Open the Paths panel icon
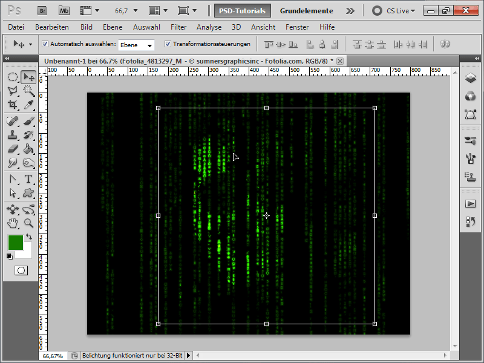The height and width of the screenshot is (363, 484). (471, 114)
